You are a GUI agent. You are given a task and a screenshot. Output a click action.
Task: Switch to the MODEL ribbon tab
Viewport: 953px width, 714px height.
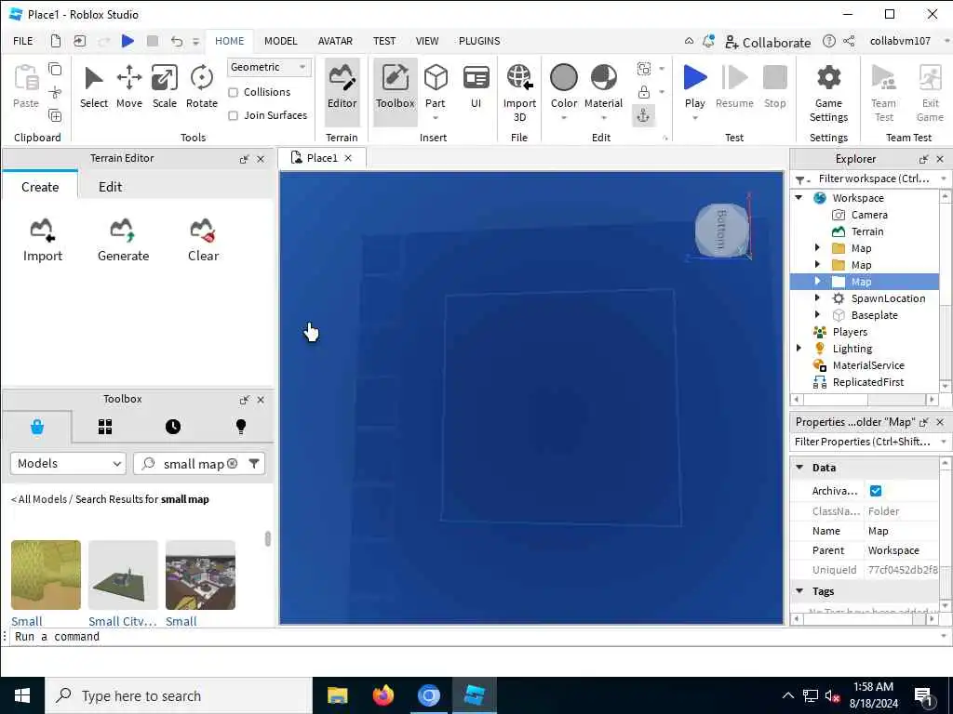click(281, 41)
